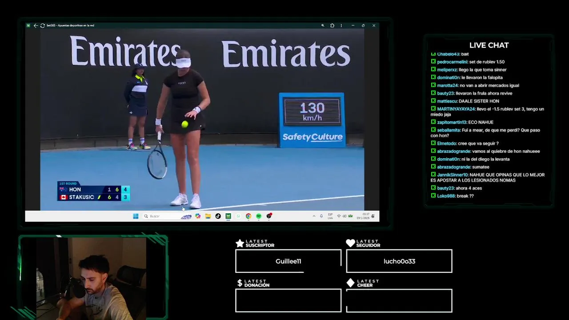
Task: Click the microphone tray icon
Action: click(321, 216)
